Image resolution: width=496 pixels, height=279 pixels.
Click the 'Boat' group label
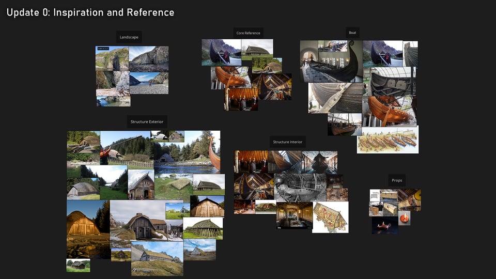[352, 33]
